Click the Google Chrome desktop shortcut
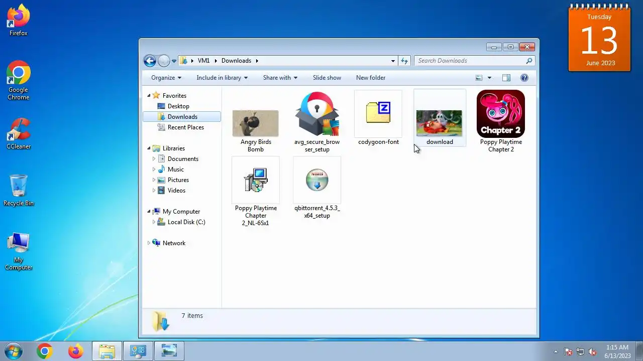 [19, 81]
